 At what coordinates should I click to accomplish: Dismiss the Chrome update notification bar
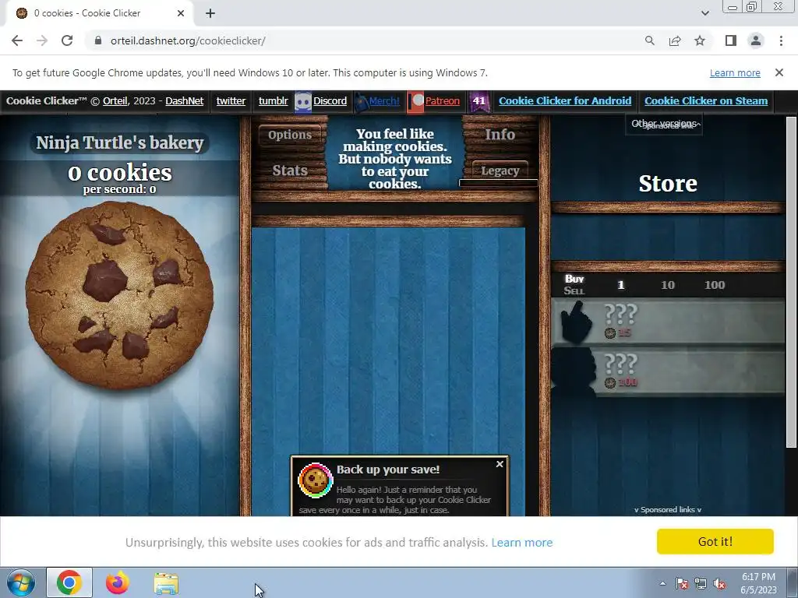779,72
